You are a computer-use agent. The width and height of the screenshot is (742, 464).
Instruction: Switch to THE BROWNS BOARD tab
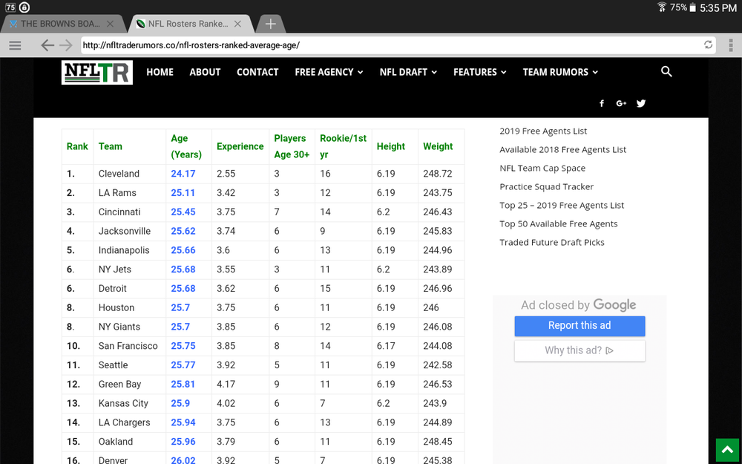tap(61, 24)
